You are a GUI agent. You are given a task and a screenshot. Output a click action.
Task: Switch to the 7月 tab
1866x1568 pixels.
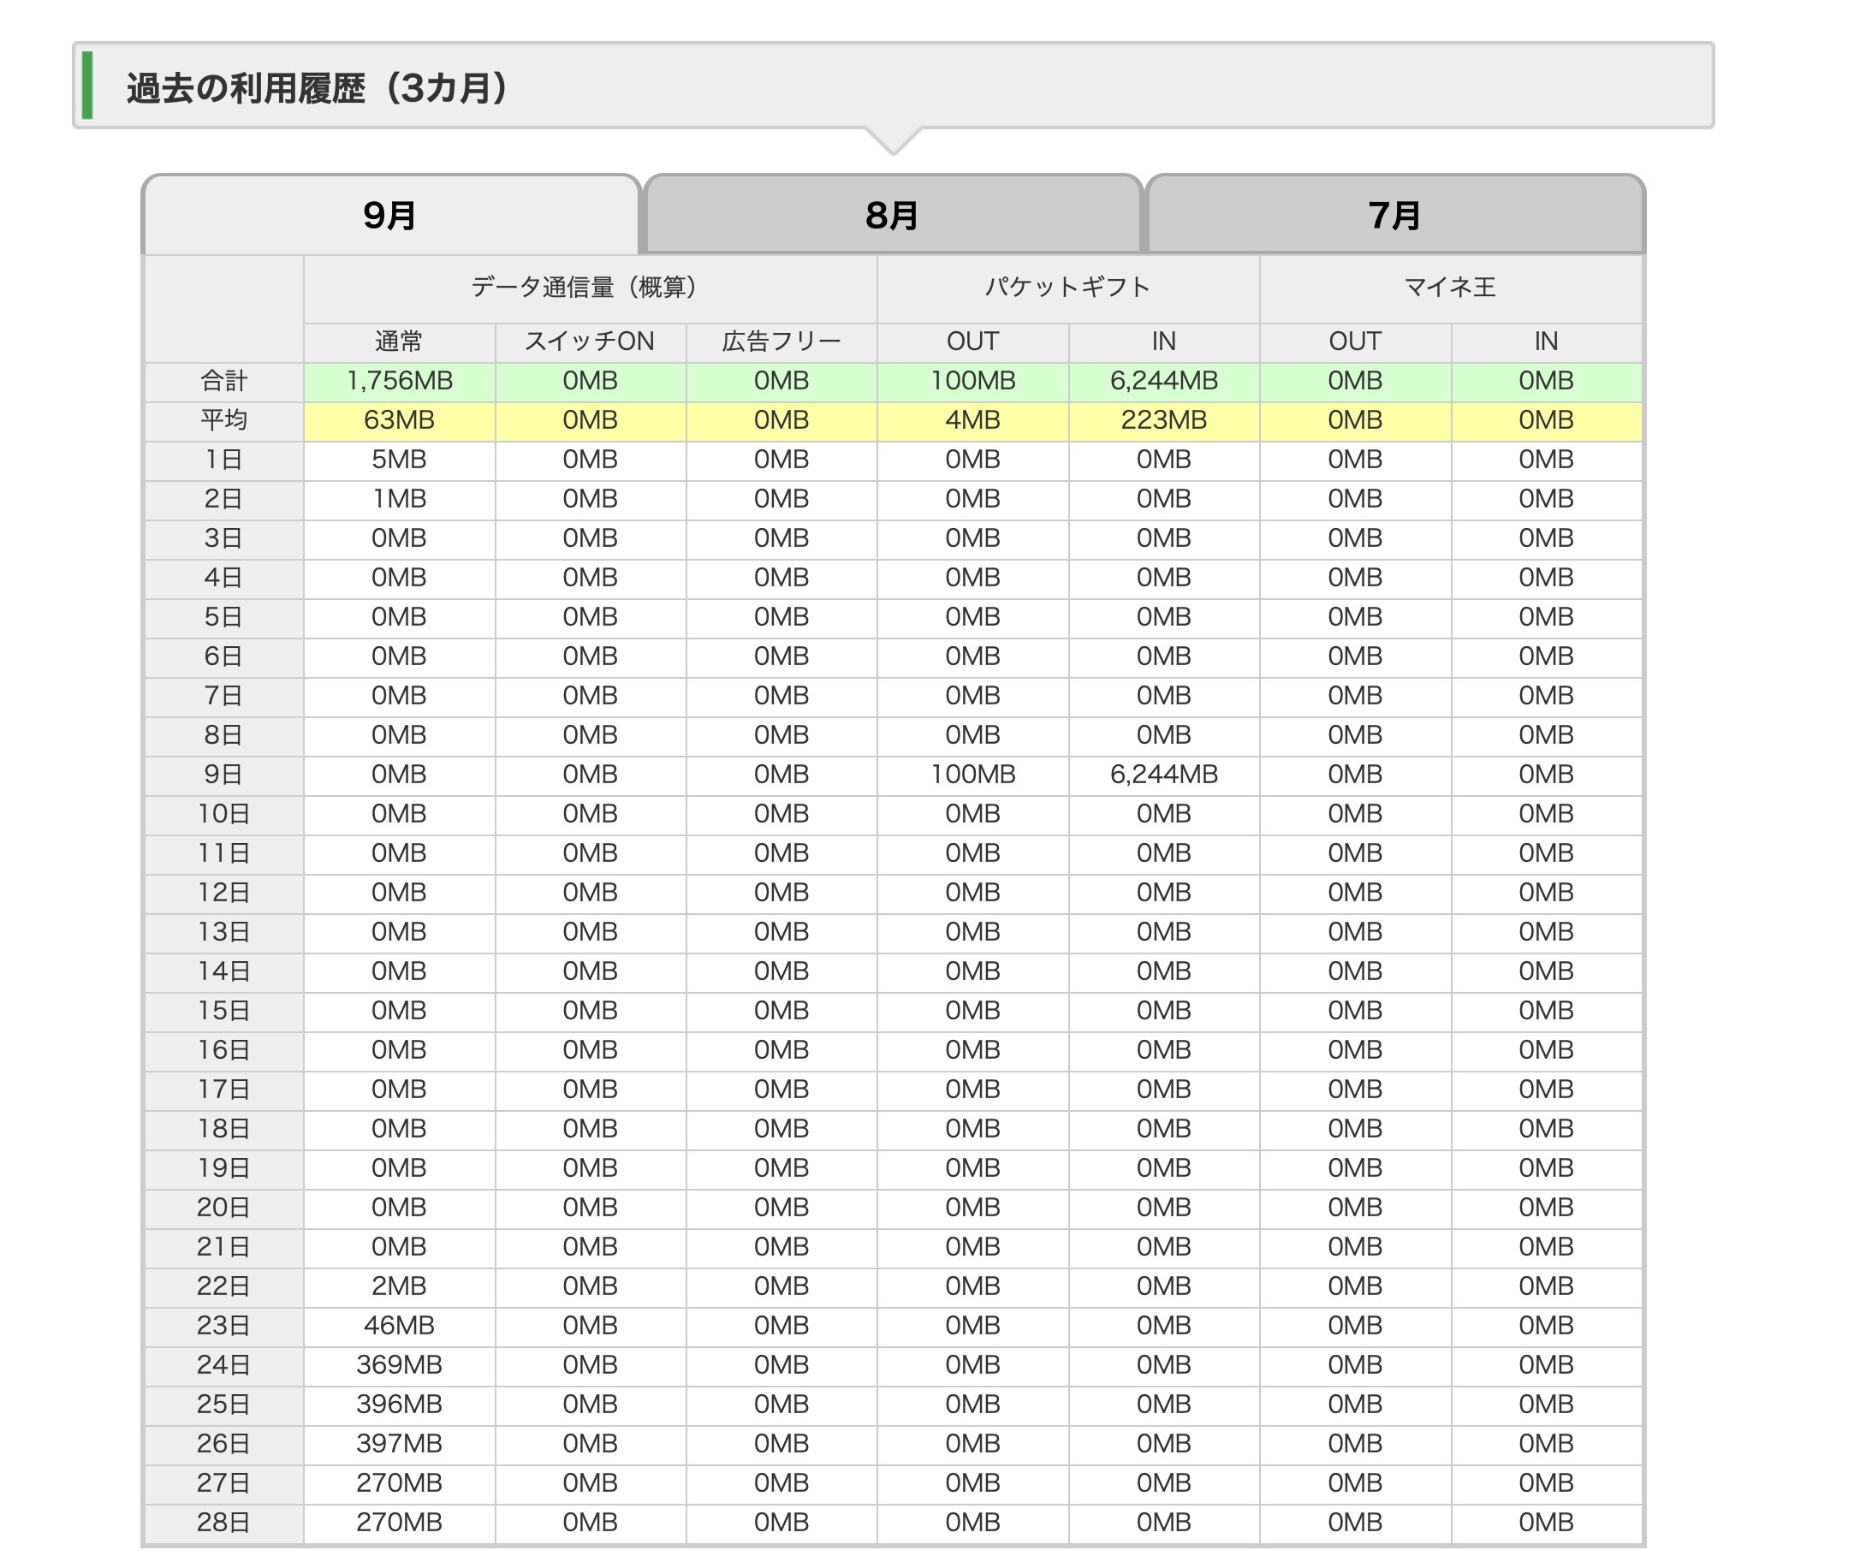pos(1394,215)
